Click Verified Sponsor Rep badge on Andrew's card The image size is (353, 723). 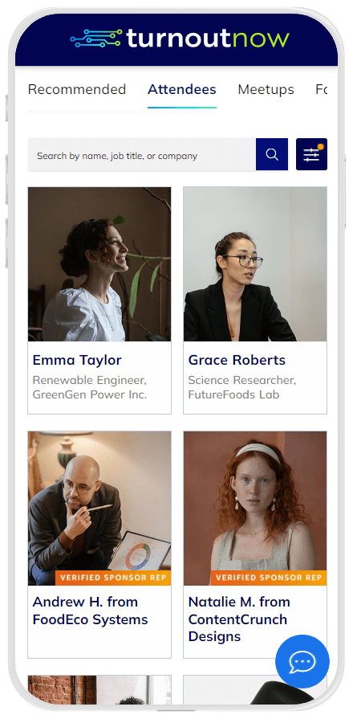[113, 578]
